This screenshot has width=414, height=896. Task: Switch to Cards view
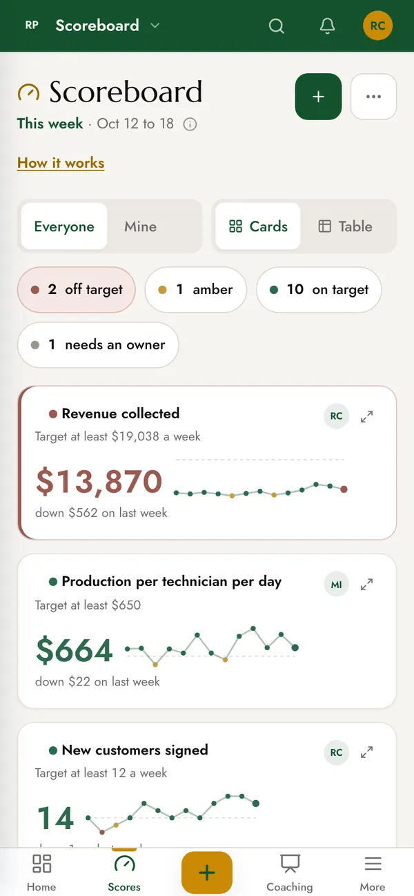pos(258,226)
